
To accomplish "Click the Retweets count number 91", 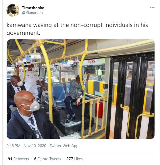I will [10, 159].
